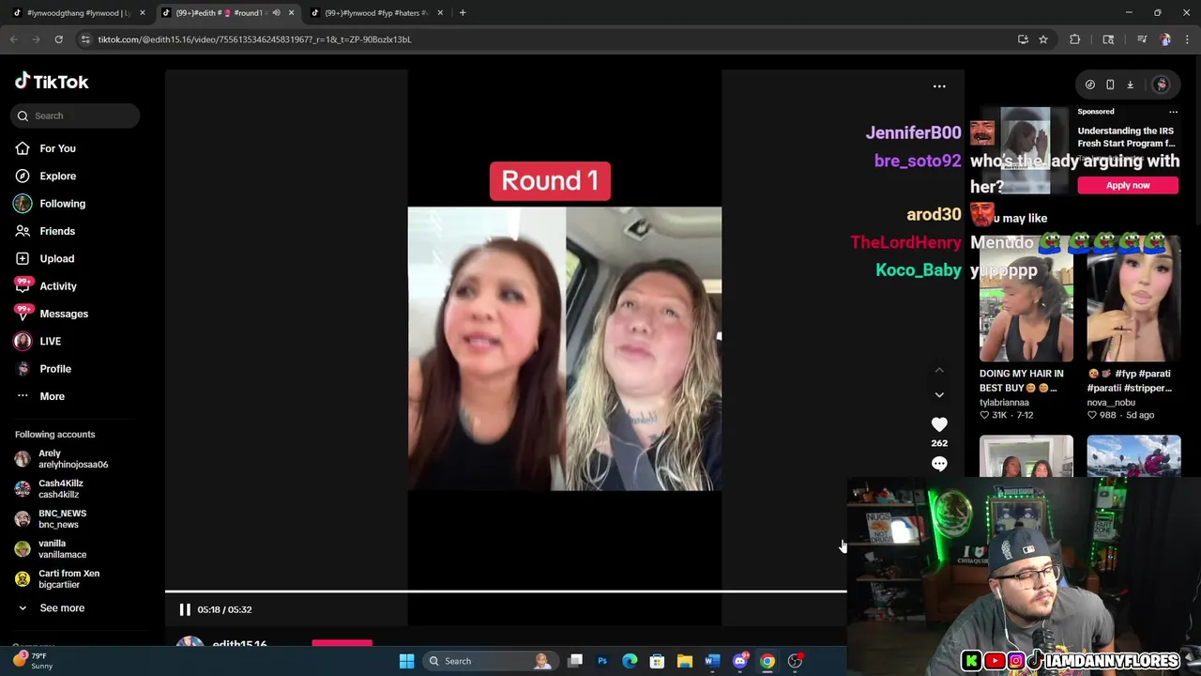The height and width of the screenshot is (676, 1201).
Task: Open the Explore page
Action: (x=57, y=176)
